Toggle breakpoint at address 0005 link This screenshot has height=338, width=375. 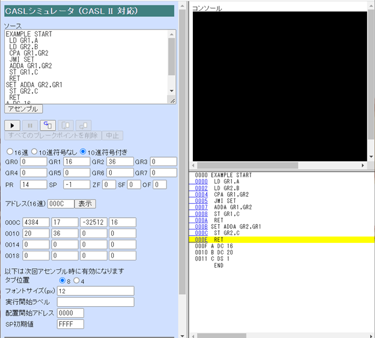tap(201, 200)
